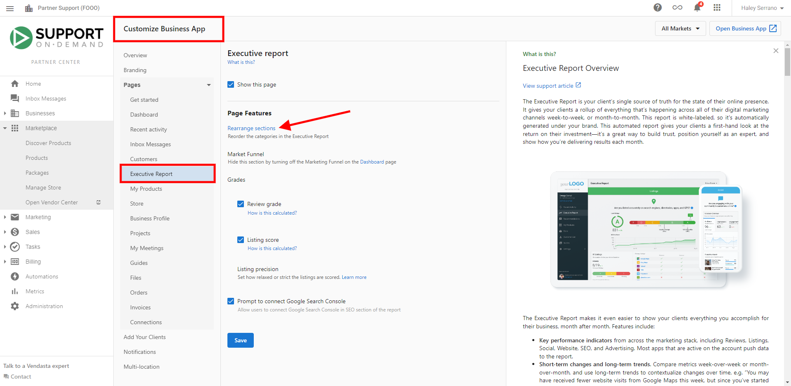This screenshot has width=791, height=386.
Task: Click the Metrics bar chart icon
Action: (x=15, y=291)
